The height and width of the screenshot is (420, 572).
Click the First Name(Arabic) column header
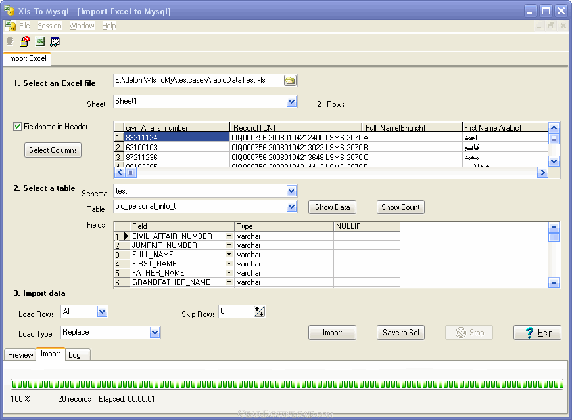(x=506, y=127)
